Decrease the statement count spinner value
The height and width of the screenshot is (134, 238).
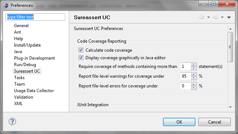(194, 68)
